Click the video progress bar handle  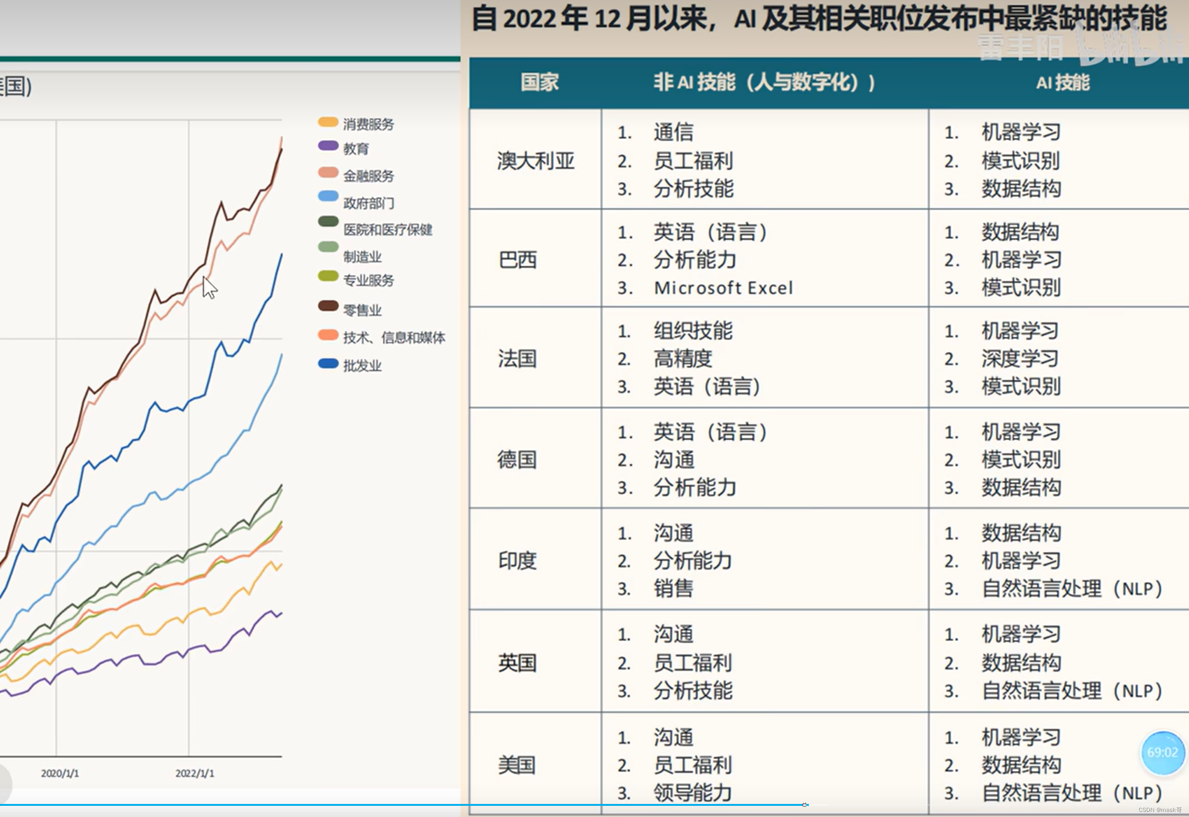804,805
